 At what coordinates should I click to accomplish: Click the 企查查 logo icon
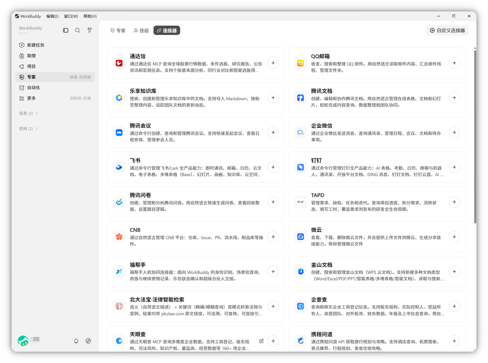click(301, 306)
